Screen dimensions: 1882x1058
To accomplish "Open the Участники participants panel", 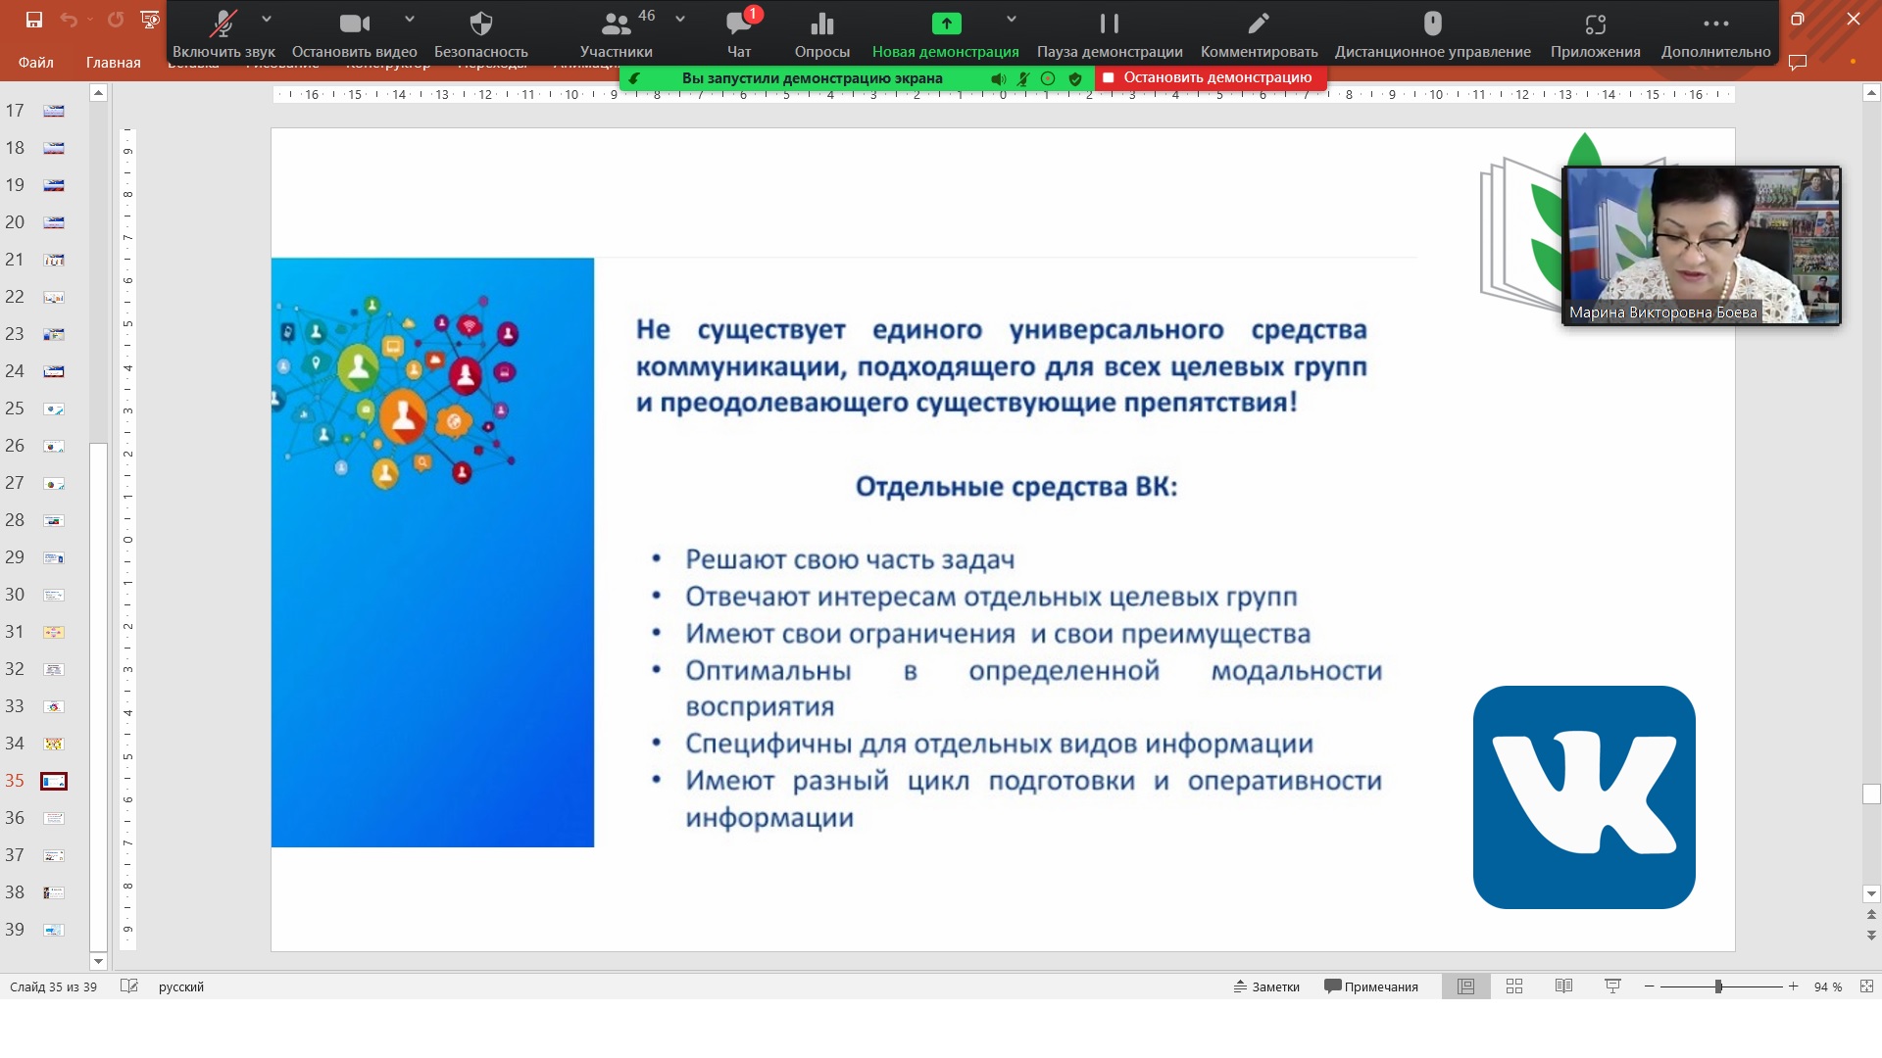I will (616, 33).
